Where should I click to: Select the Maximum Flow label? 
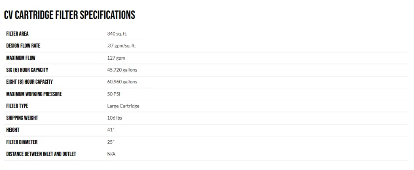point(21,58)
